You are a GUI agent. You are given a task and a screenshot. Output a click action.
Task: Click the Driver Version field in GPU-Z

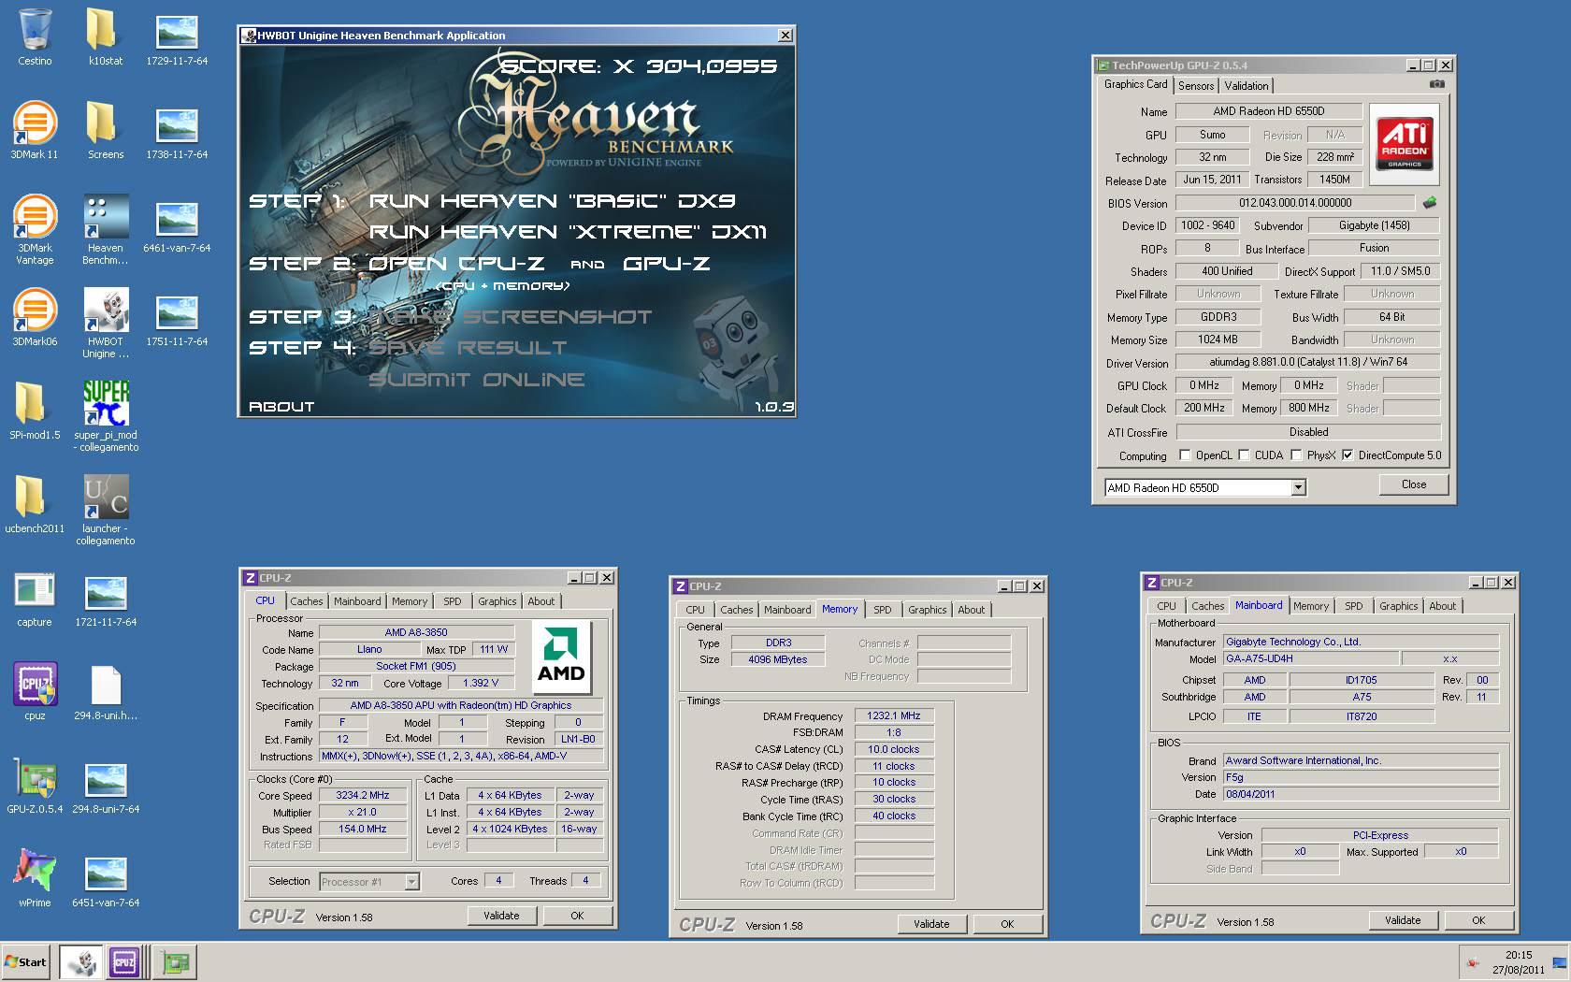(x=1307, y=363)
